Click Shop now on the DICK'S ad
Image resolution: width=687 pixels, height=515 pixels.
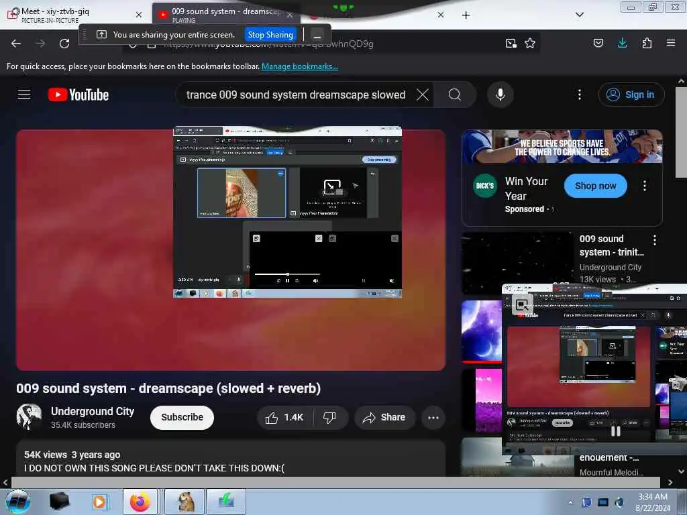click(x=596, y=186)
